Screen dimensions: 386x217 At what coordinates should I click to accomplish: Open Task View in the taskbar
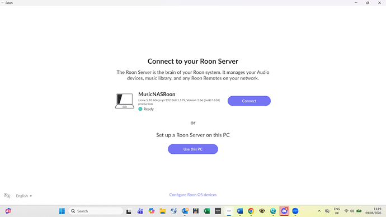coord(129,211)
